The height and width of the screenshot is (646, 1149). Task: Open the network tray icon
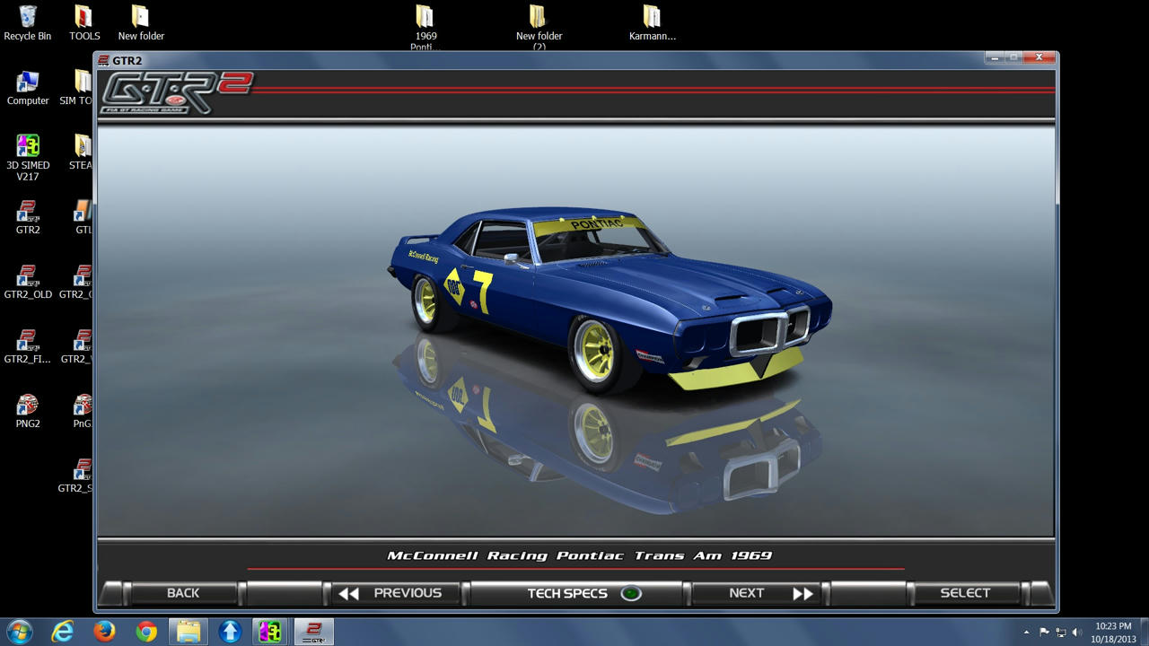(x=1060, y=633)
